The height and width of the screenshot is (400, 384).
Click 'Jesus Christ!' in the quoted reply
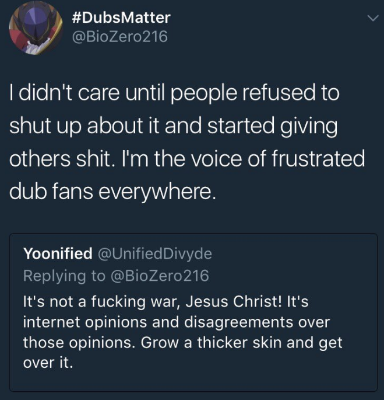tap(234, 301)
